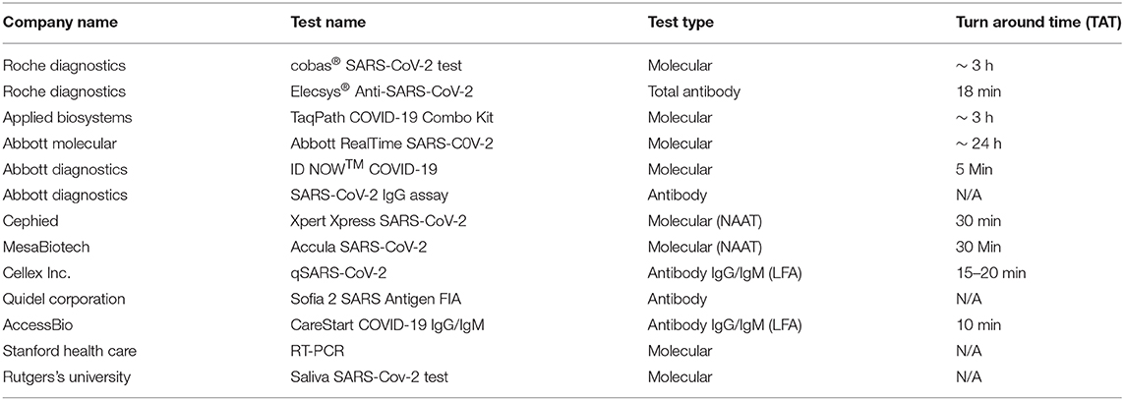This screenshot has height=400, width=1124.
Task: Click the Test type column header
Action: pyautogui.click(x=680, y=23)
